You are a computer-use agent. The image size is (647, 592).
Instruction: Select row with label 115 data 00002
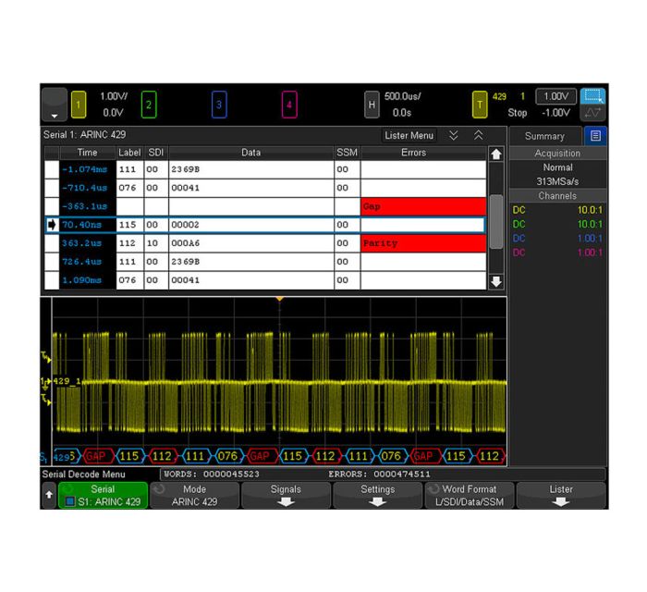[265, 225]
